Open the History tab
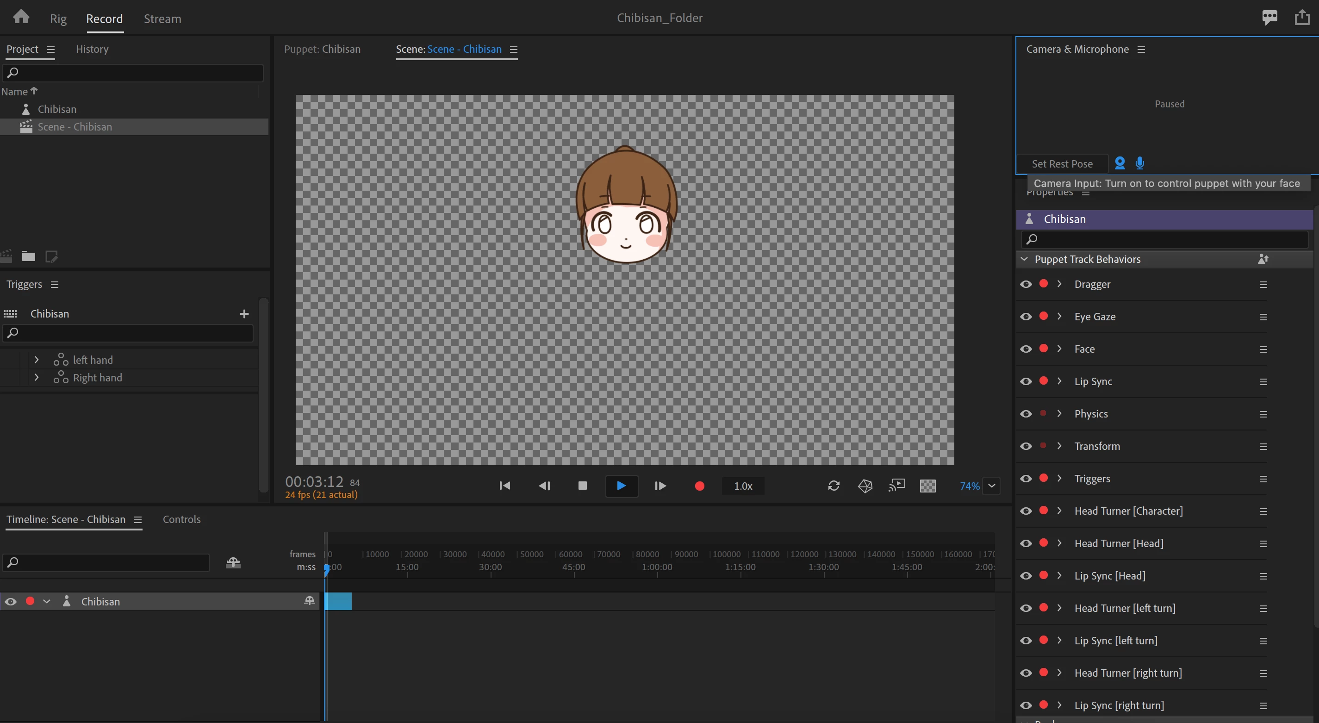 pyautogui.click(x=92, y=49)
